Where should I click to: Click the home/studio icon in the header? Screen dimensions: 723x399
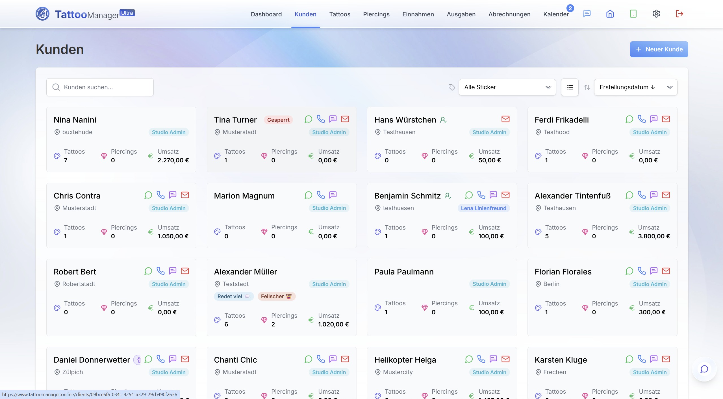(610, 14)
